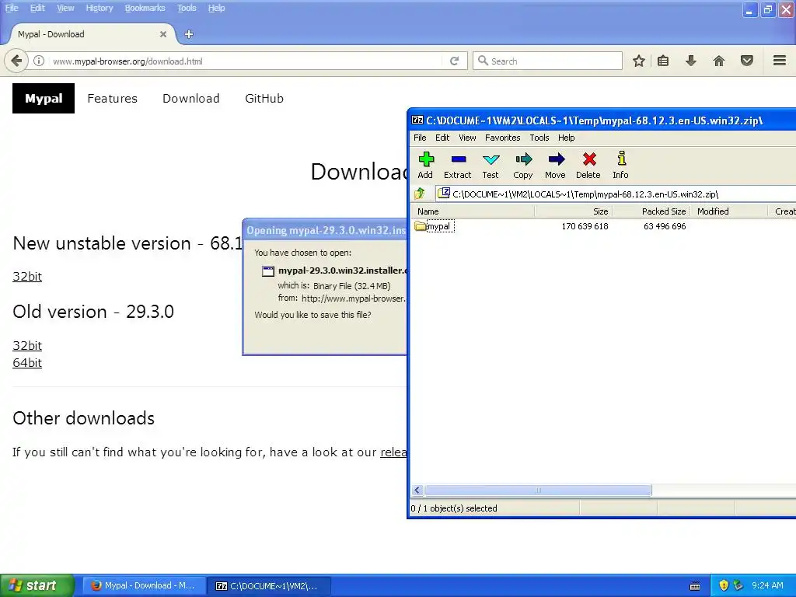Sort 7-Zip list by Packed Size column
The height and width of the screenshot is (597, 796).
(x=651, y=211)
